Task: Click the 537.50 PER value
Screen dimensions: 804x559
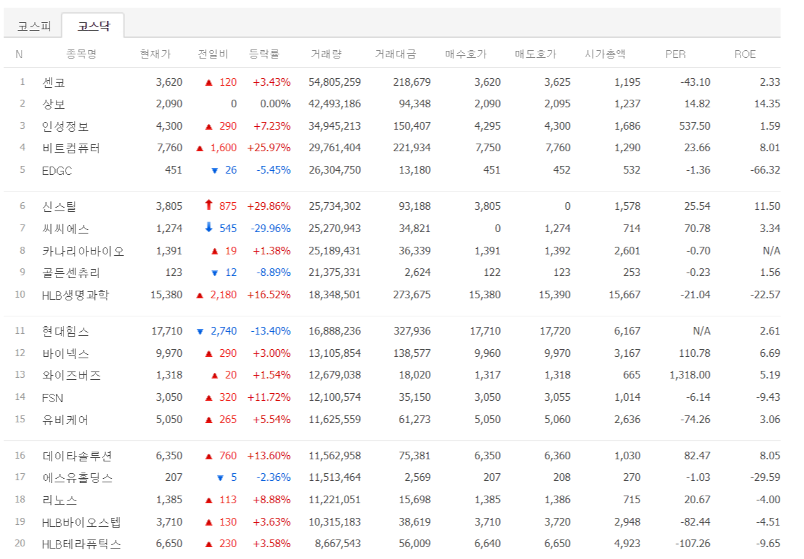Action: [695, 125]
